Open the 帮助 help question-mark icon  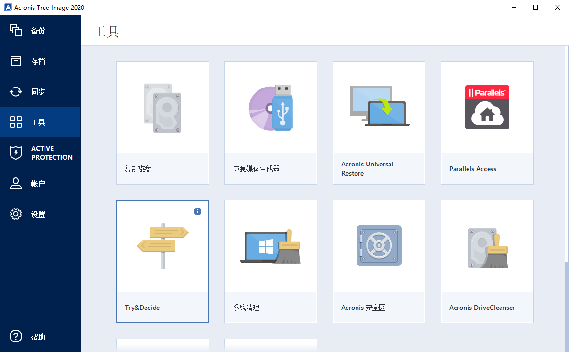pyautogui.click(x=16, y=336)
